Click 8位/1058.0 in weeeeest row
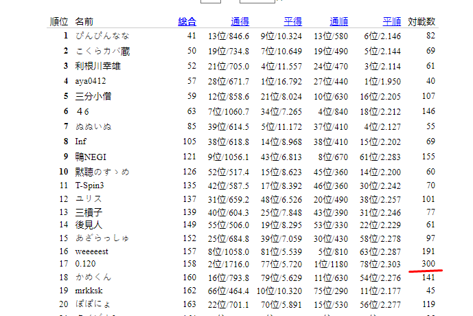This screenshot has width=473, height=316. (x=229, y=251)
